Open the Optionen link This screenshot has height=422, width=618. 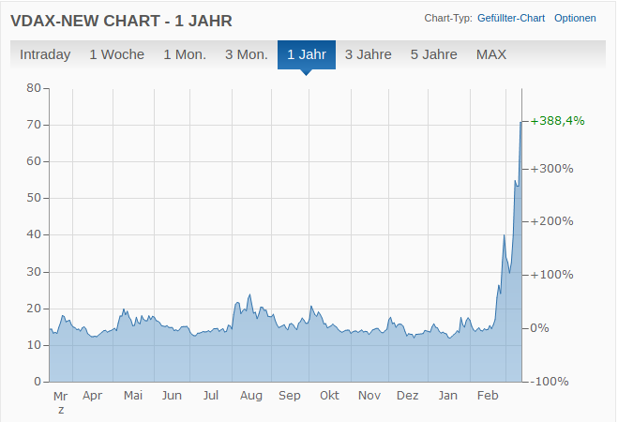click(575, 18)
